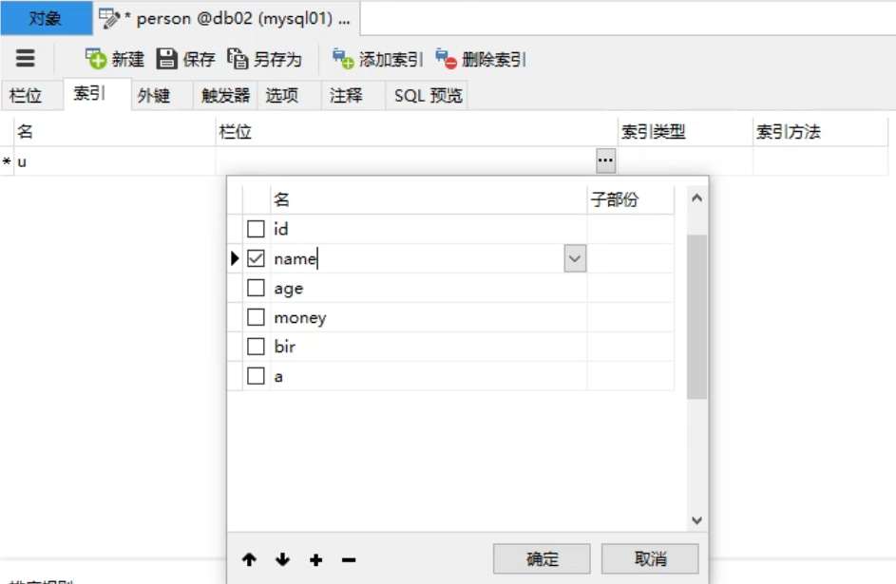Open the hamburger menu icon
This screenshot has width=896, height=584.
[26, 58]
